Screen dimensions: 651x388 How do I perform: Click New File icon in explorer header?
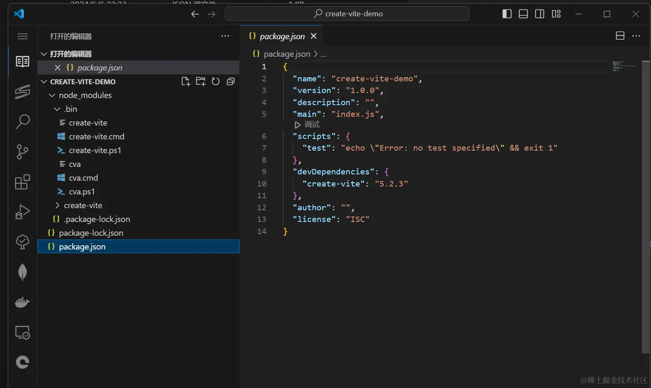(x=186, y=81)
